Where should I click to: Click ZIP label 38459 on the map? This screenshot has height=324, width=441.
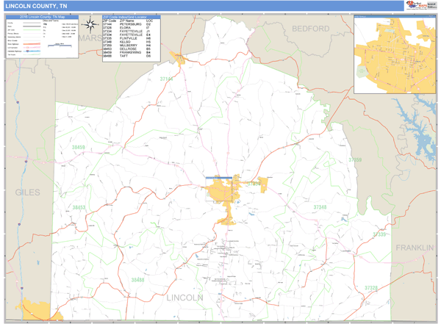coord(78,147)
